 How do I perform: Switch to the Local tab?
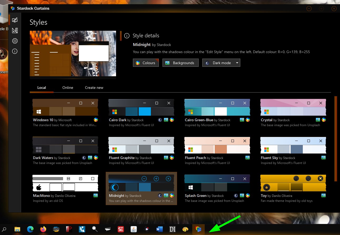[x=42, y=88]
